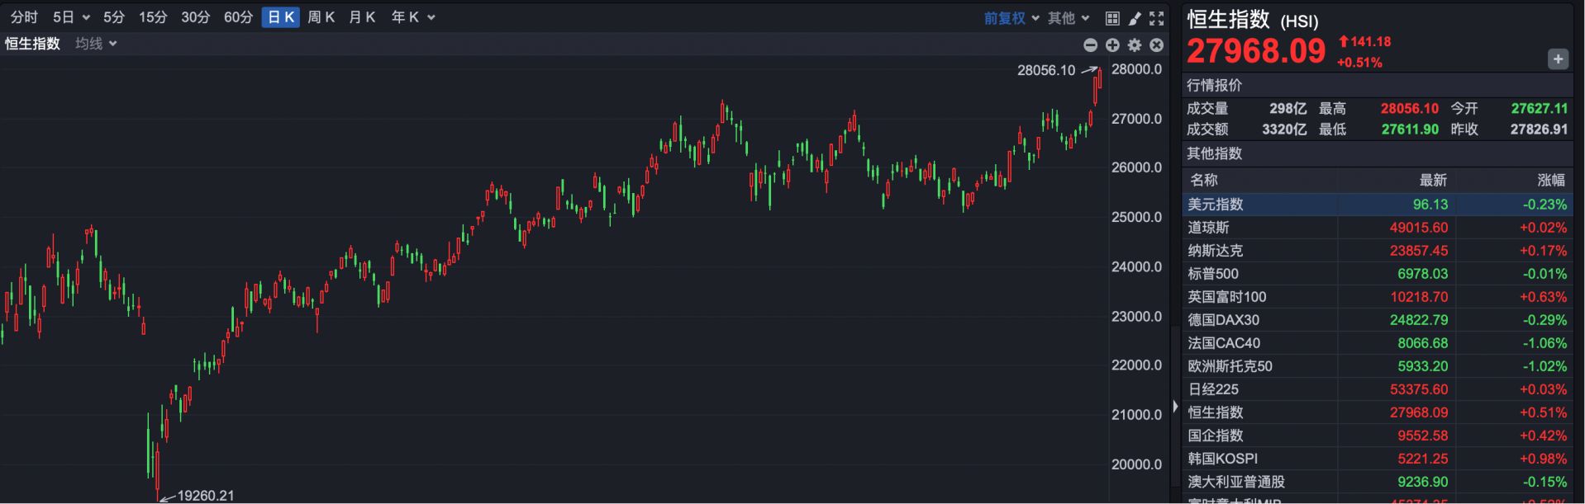1585x504 pixels.
Task: Zoom out chart with minus icon
Action: [x=1090, y=45]
